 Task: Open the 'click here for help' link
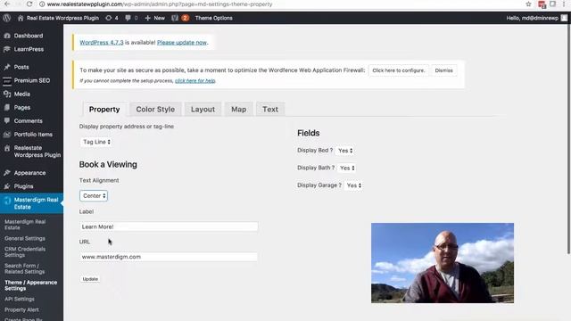pos(194,81)
